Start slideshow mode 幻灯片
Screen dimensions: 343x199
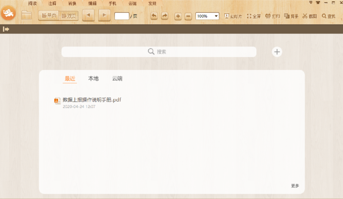click(x=233, y=16)
